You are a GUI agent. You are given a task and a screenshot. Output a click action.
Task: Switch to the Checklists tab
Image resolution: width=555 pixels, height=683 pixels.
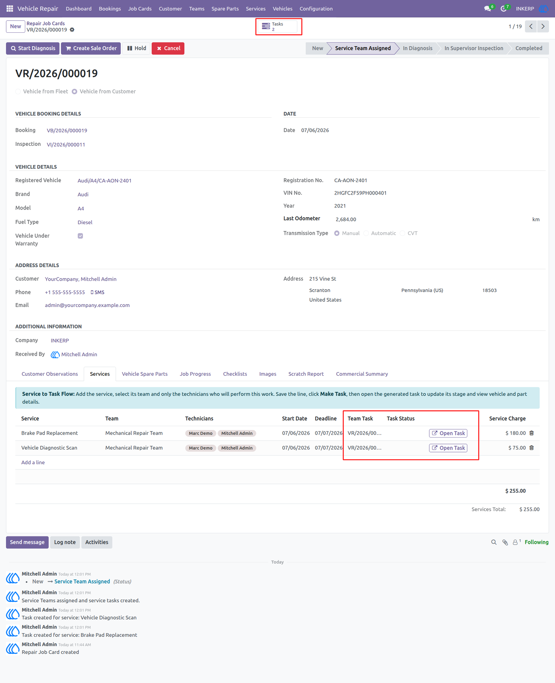click(235, 374)
